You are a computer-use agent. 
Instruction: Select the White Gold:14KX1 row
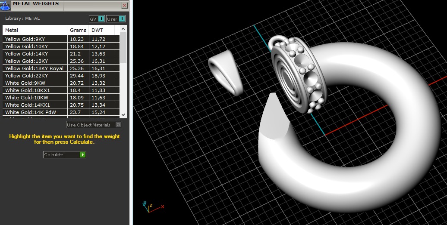tap(61, 105)
